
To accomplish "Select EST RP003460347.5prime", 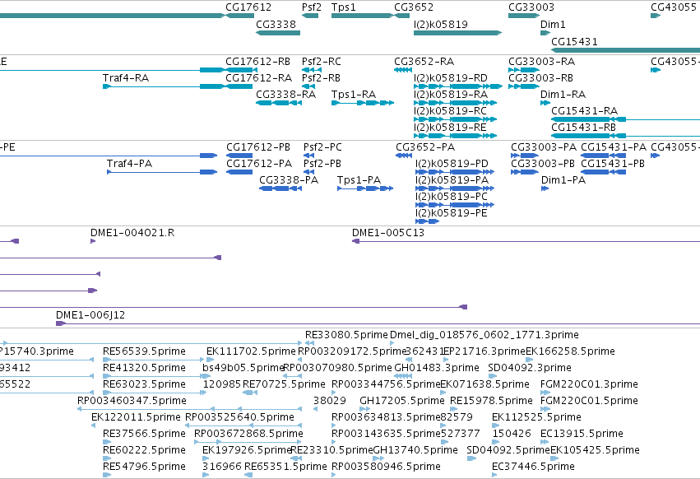I will (132, 401).
